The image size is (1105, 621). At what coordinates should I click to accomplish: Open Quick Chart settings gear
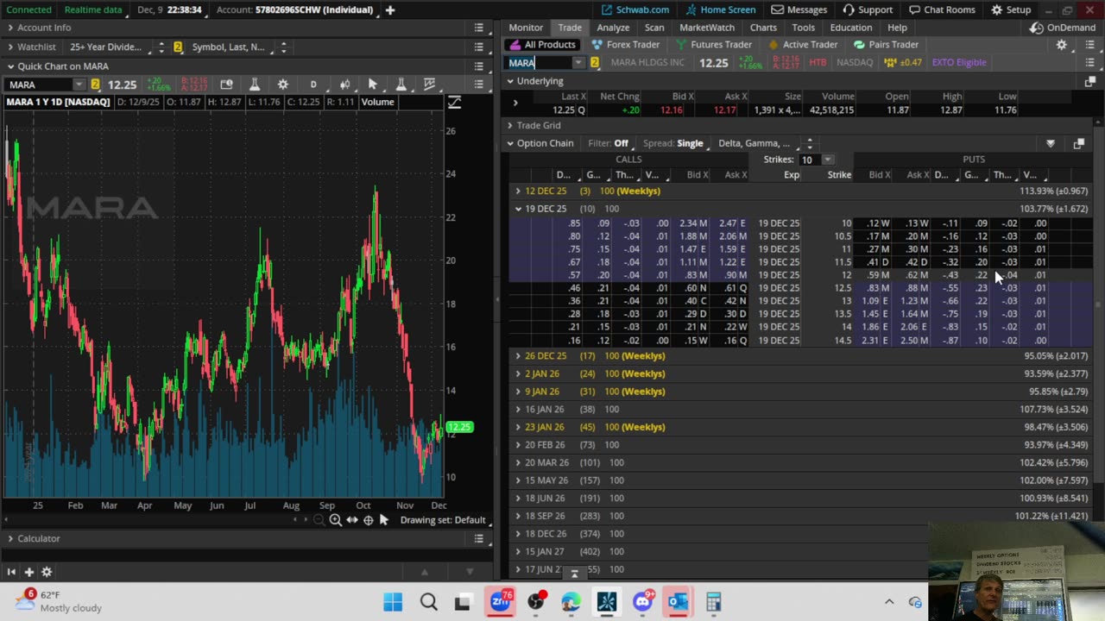pyautogui.click(x=282, y=85)
